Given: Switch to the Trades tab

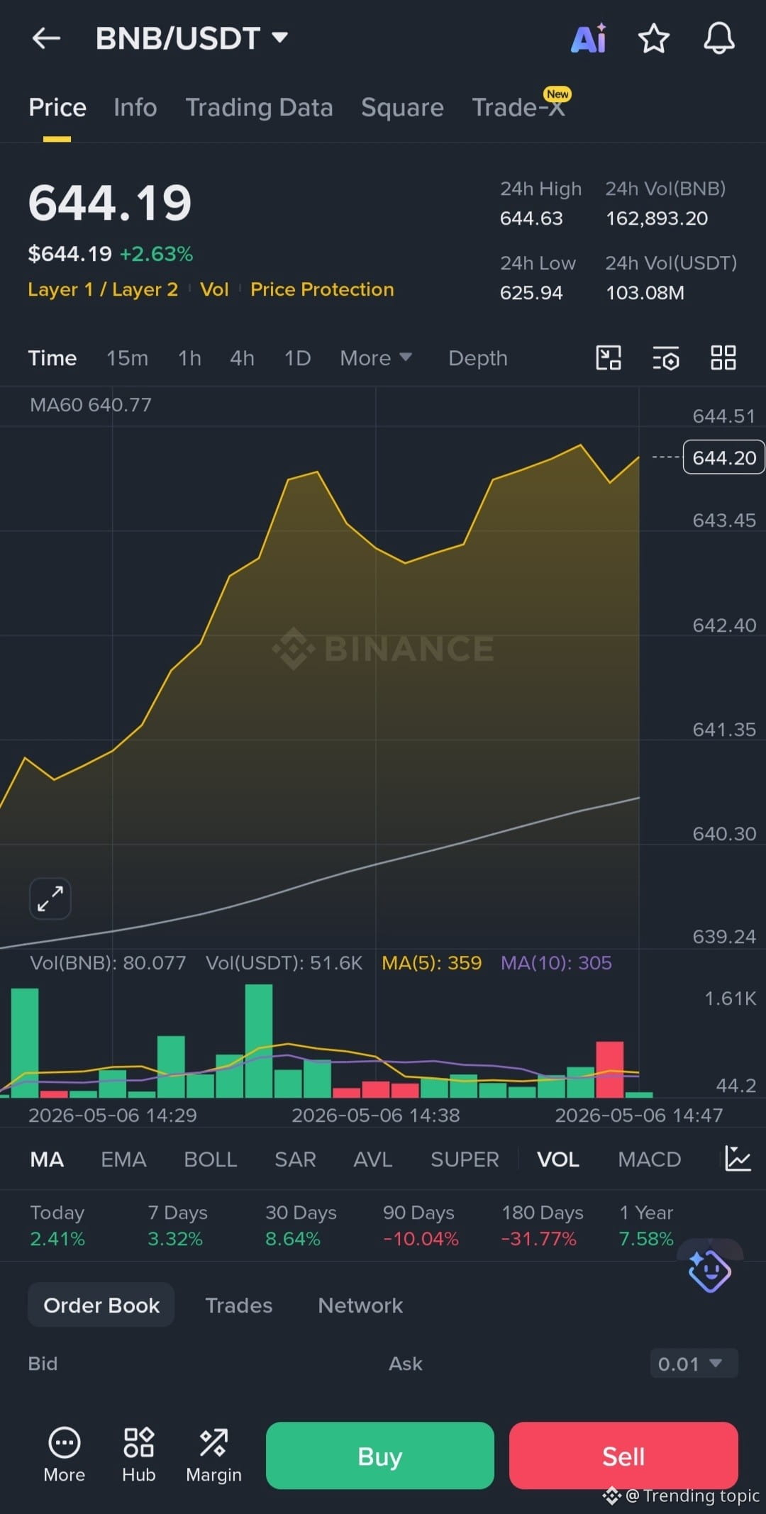Looking at the screenshot, I should click(x=238, y=1305).
